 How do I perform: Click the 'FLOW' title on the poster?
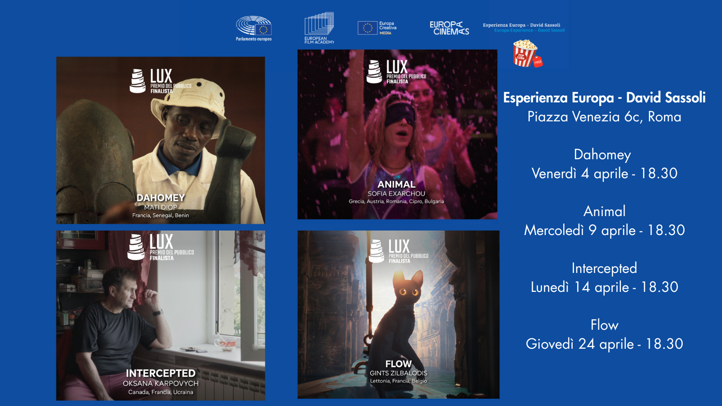(x=398, y=364)
